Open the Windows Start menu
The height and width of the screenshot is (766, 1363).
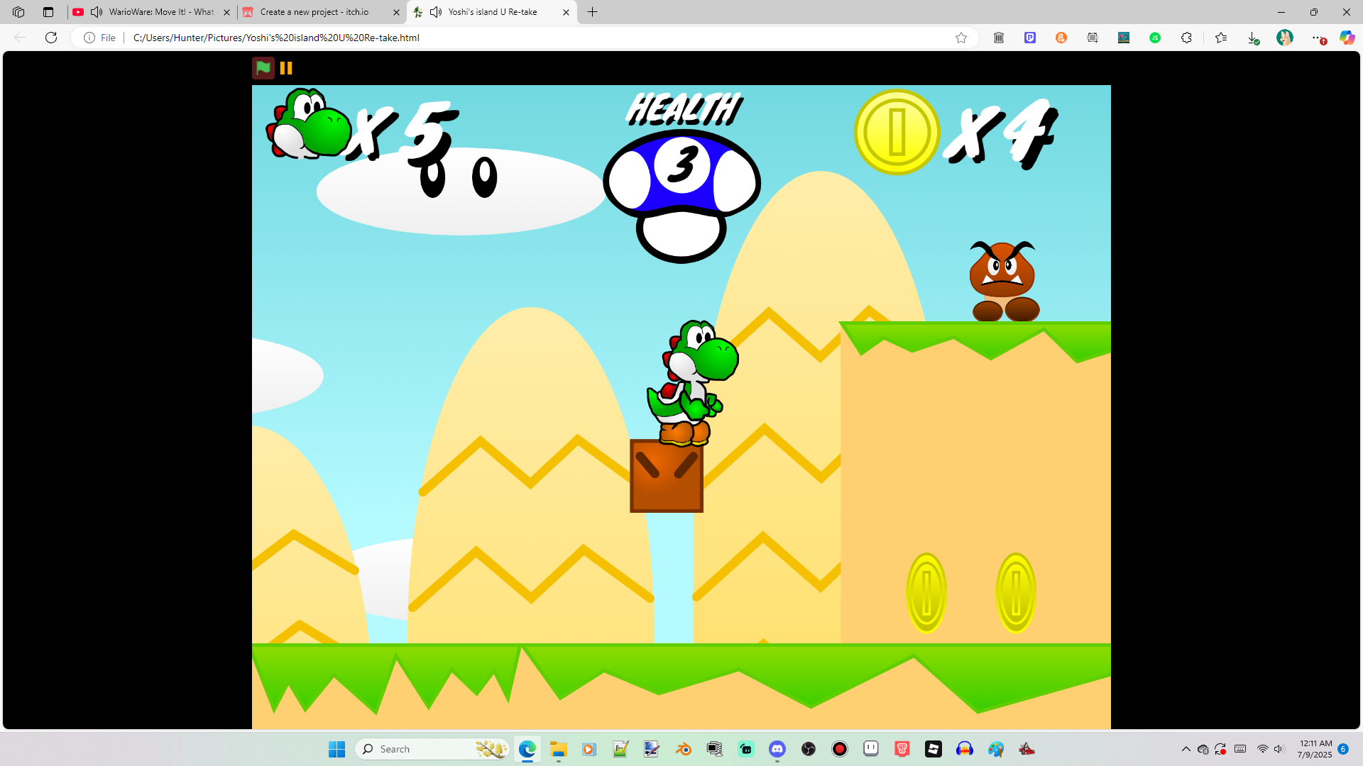click(336, 749)
